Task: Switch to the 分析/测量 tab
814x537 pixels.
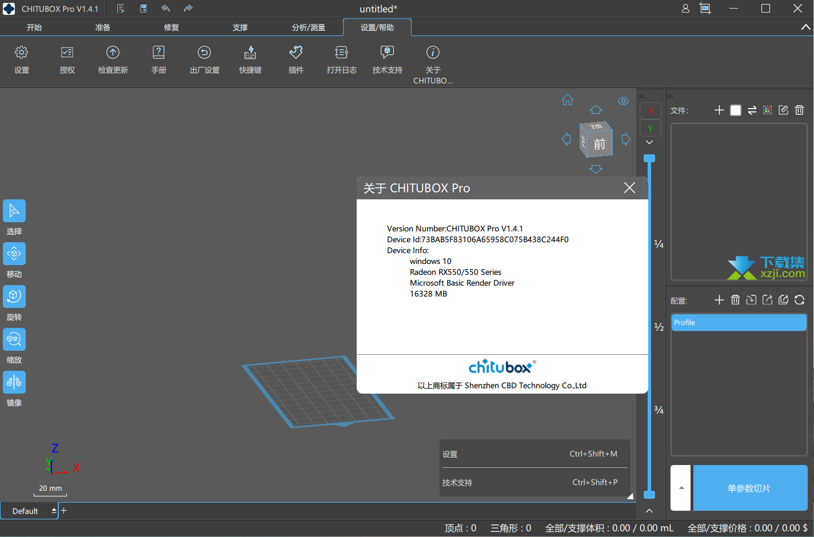Action: pyautogui.click(x=309, y=27)
